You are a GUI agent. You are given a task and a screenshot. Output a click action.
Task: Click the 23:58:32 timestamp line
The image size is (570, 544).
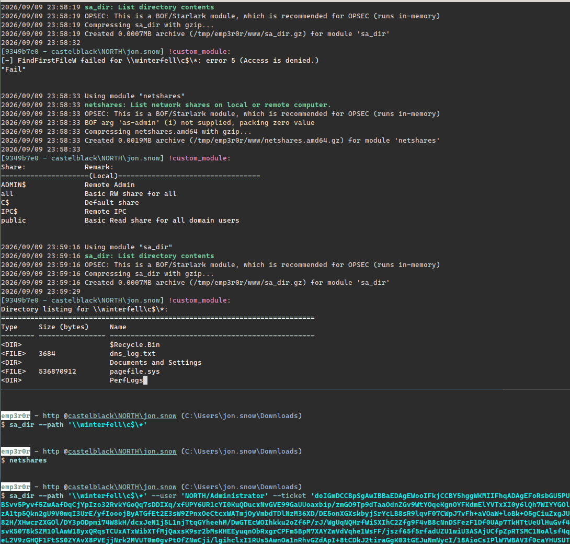click(x=41, y=42)
